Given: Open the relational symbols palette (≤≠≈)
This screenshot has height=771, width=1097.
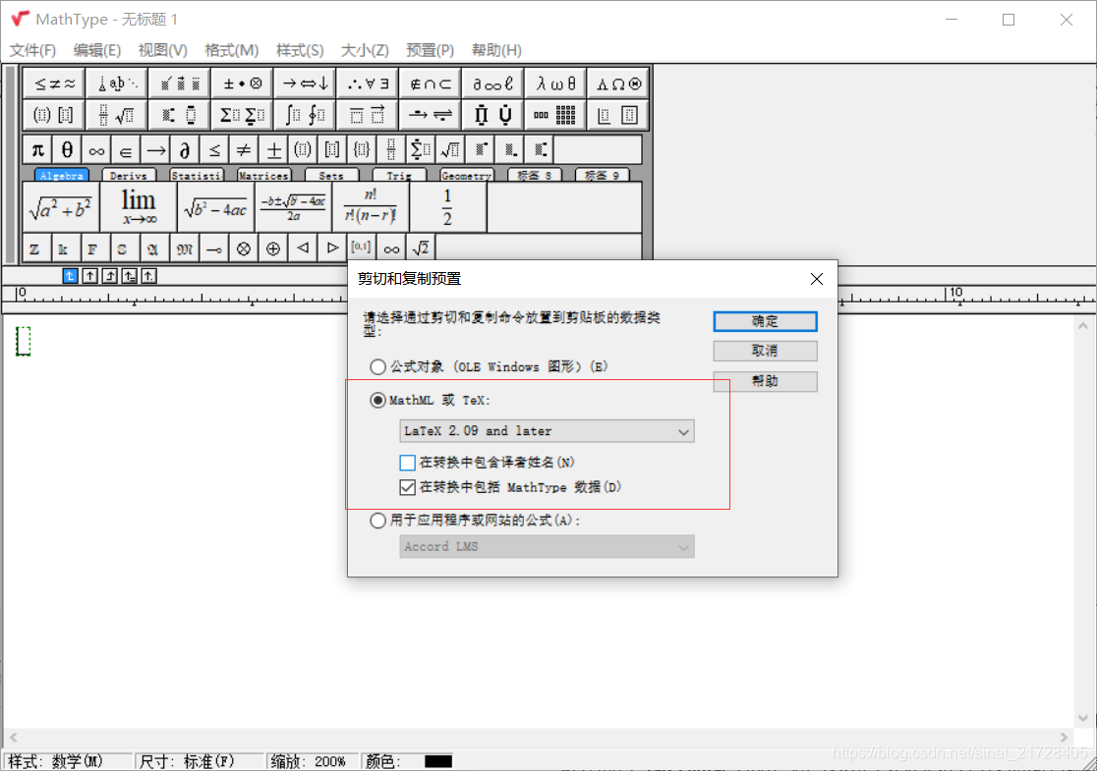Looking at the screenshot, I should (x=55, y=83).
